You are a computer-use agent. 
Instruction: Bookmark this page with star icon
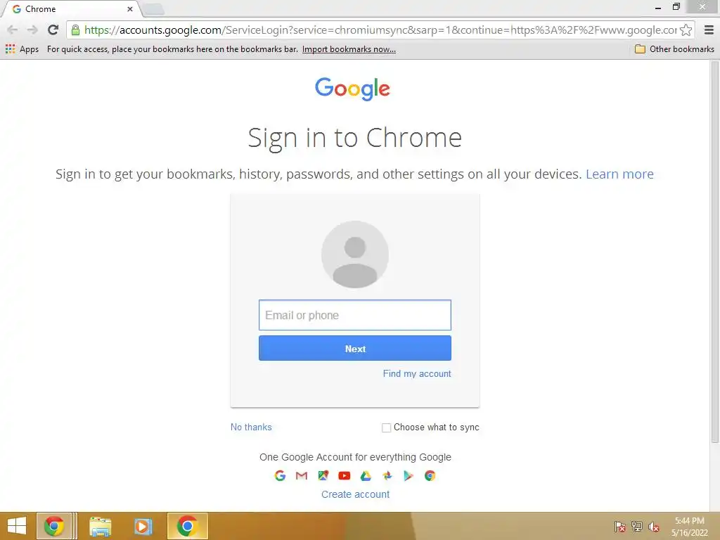click(686, 30)
